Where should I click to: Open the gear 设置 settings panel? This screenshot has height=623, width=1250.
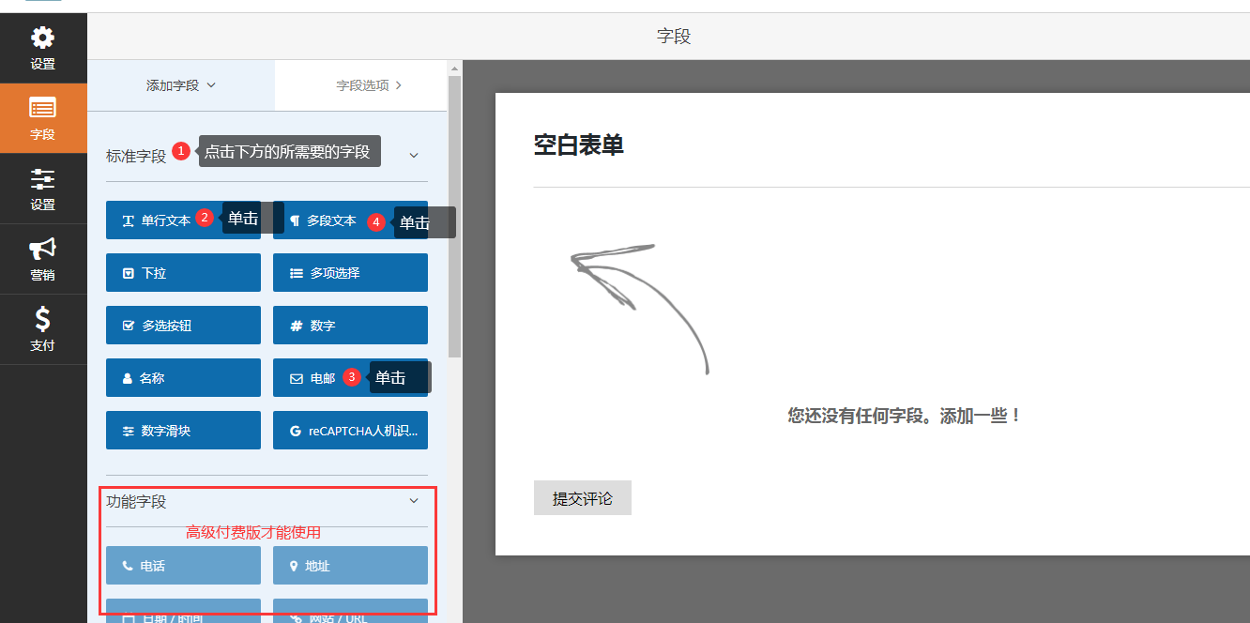coord(43,48)
